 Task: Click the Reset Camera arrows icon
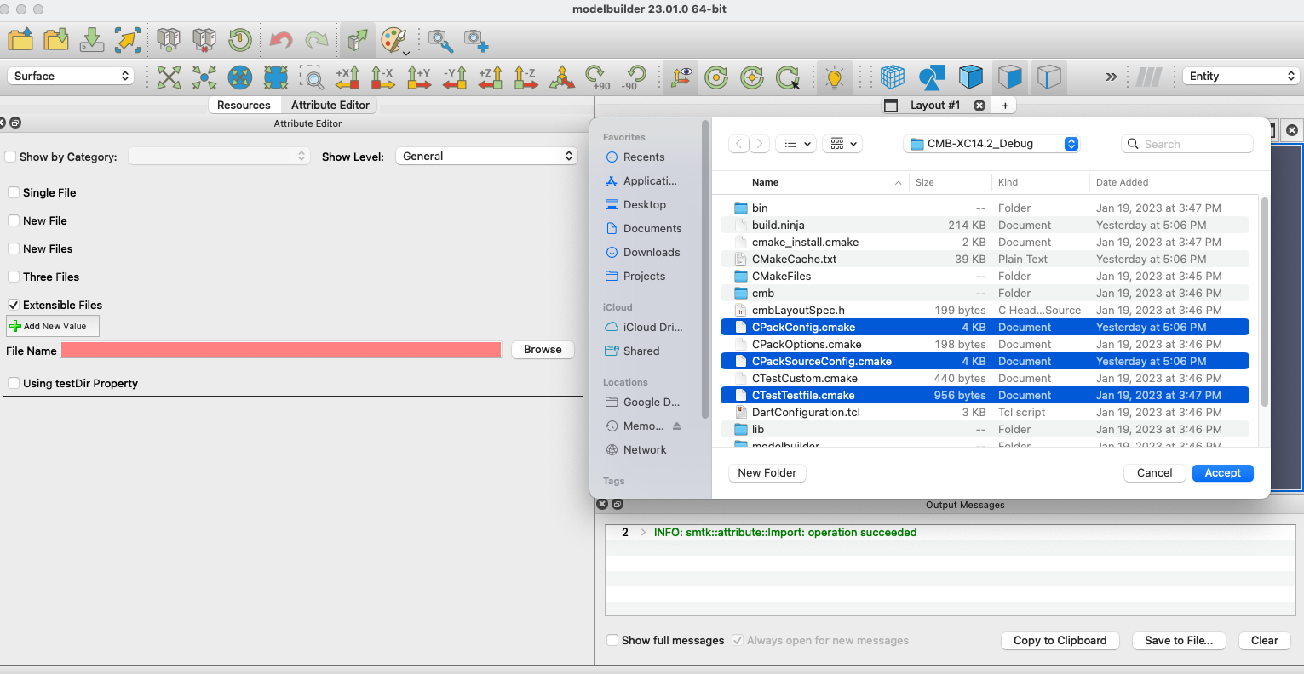pyautogui.click(x=169, y=77)
